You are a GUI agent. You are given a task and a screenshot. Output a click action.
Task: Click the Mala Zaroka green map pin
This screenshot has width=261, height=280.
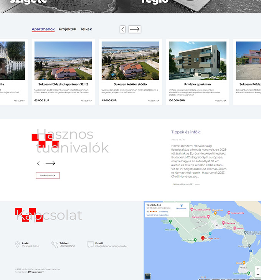177,229
